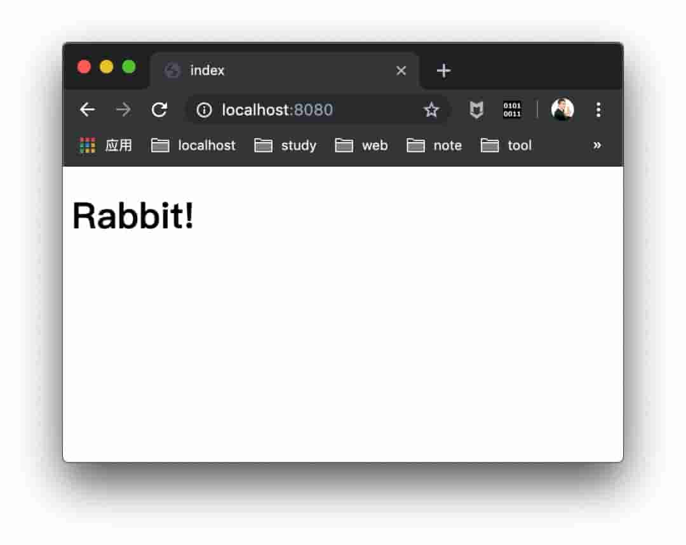686x545 pixels.
Task: Close the index tab
Action: click(401, 70)
